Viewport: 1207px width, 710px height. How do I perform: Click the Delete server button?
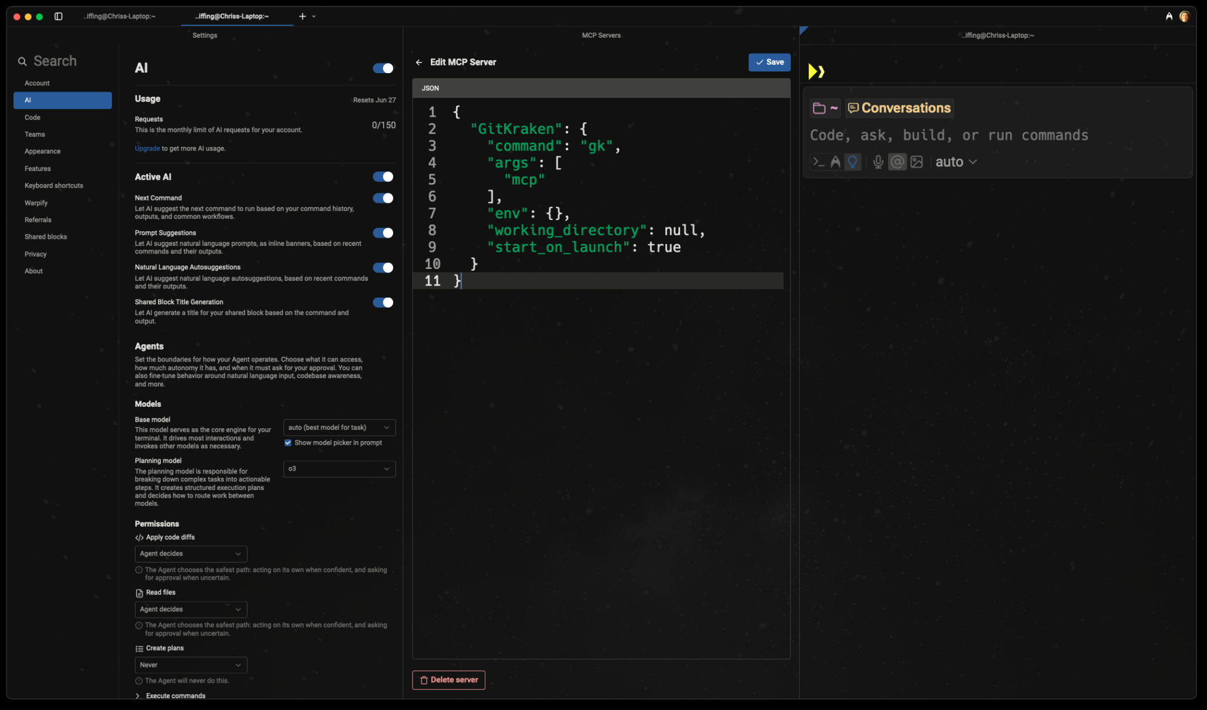pos(448,679)
